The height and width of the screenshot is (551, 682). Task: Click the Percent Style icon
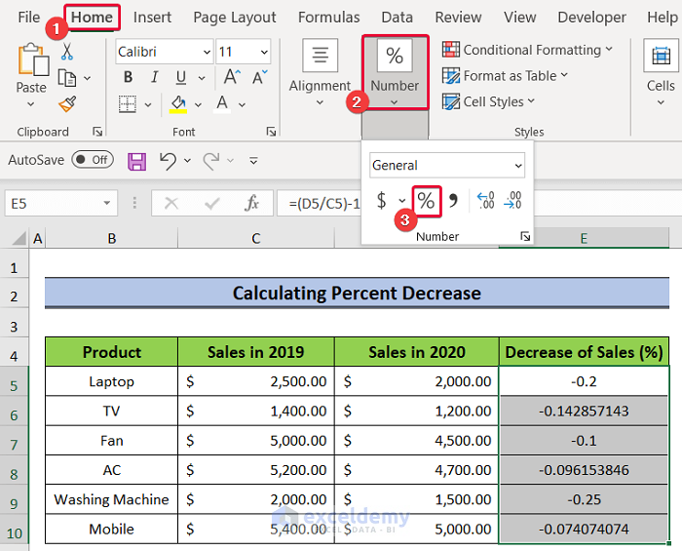[x=426, y=201]
